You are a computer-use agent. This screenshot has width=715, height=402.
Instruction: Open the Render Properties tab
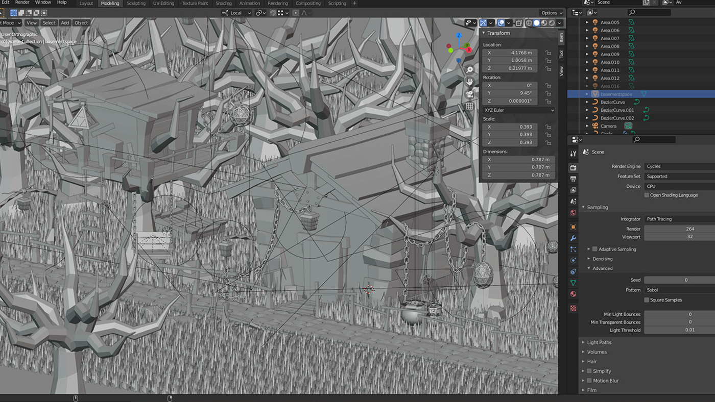[573, 167]
